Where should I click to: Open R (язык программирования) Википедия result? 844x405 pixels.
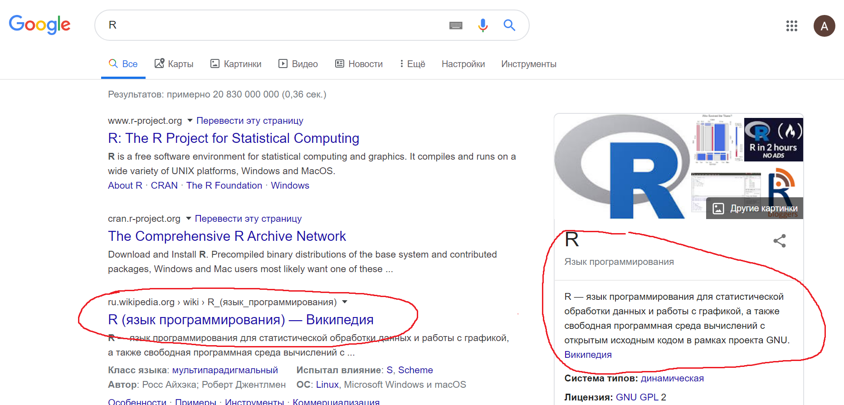[241, 320]
